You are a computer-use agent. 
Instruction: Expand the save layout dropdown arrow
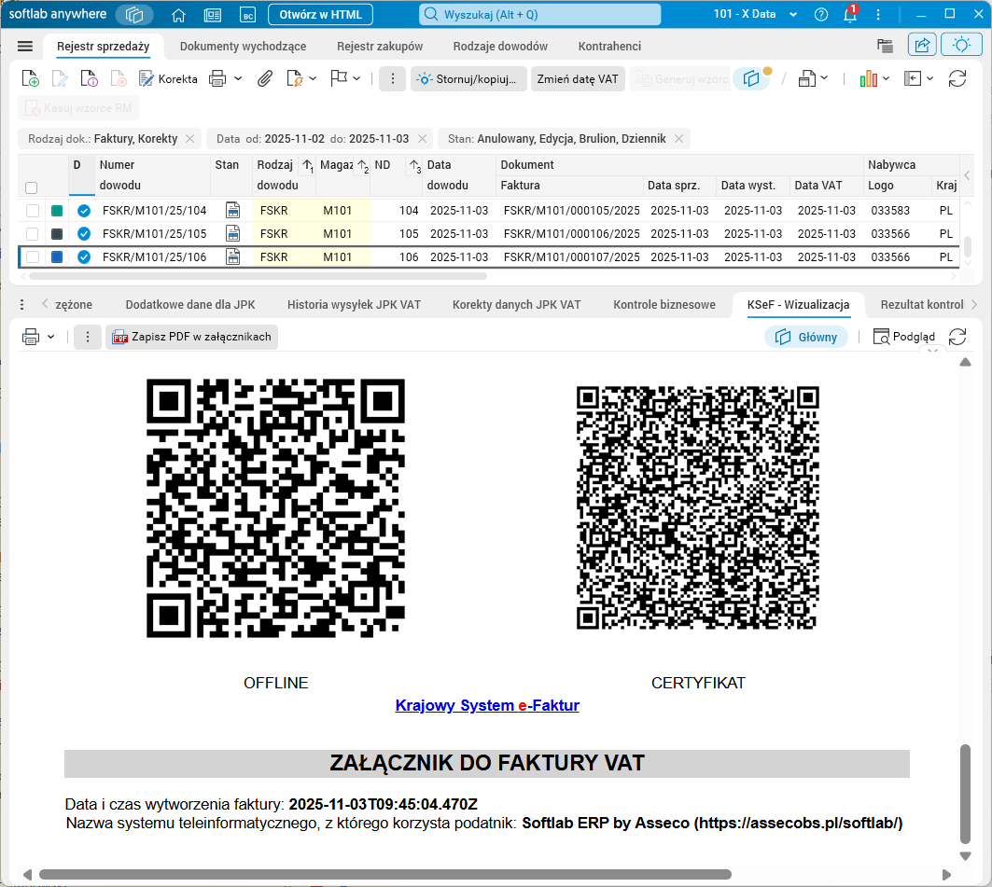point(824,78)
